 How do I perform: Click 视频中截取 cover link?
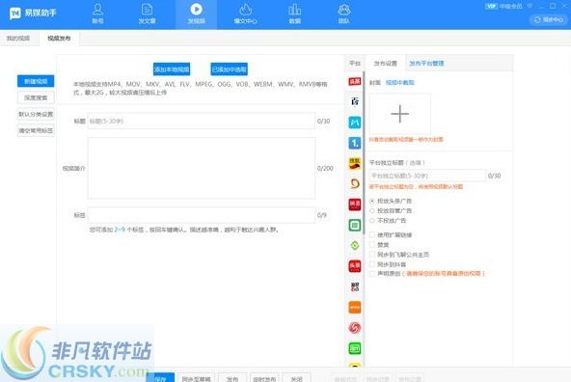coord(400,83)
